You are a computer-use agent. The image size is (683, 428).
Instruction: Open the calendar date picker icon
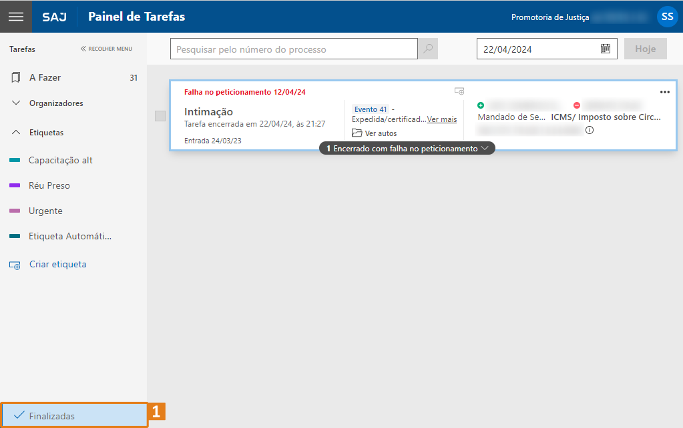click(x=605, y=49)
